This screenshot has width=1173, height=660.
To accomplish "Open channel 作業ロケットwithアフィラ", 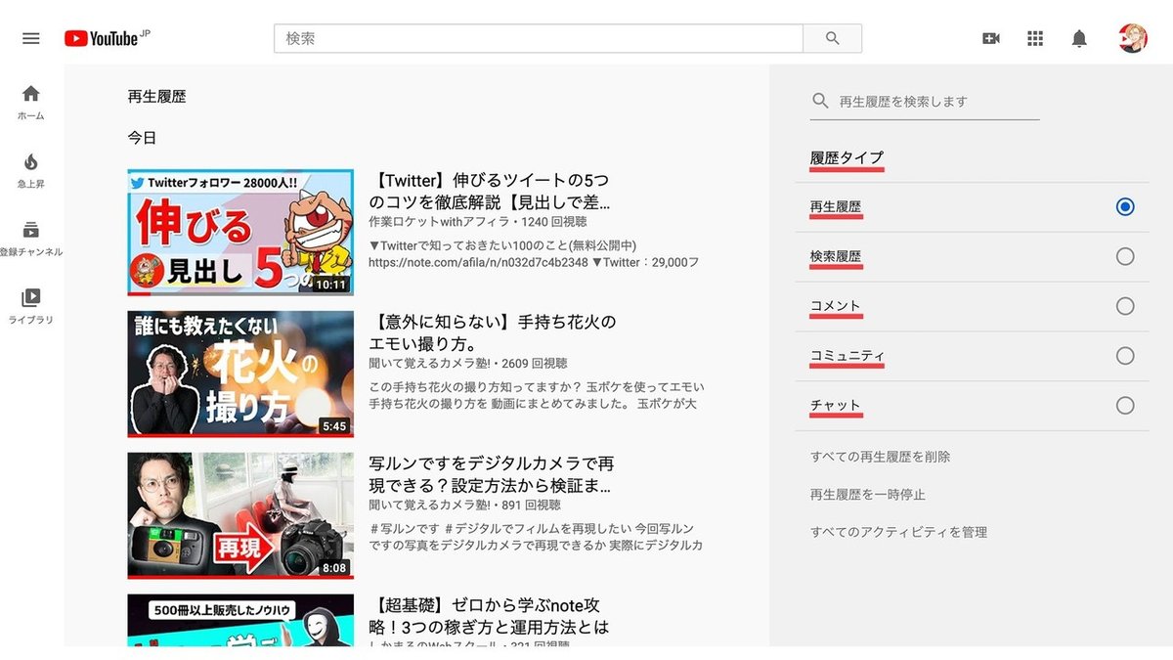I will point(441,222).
